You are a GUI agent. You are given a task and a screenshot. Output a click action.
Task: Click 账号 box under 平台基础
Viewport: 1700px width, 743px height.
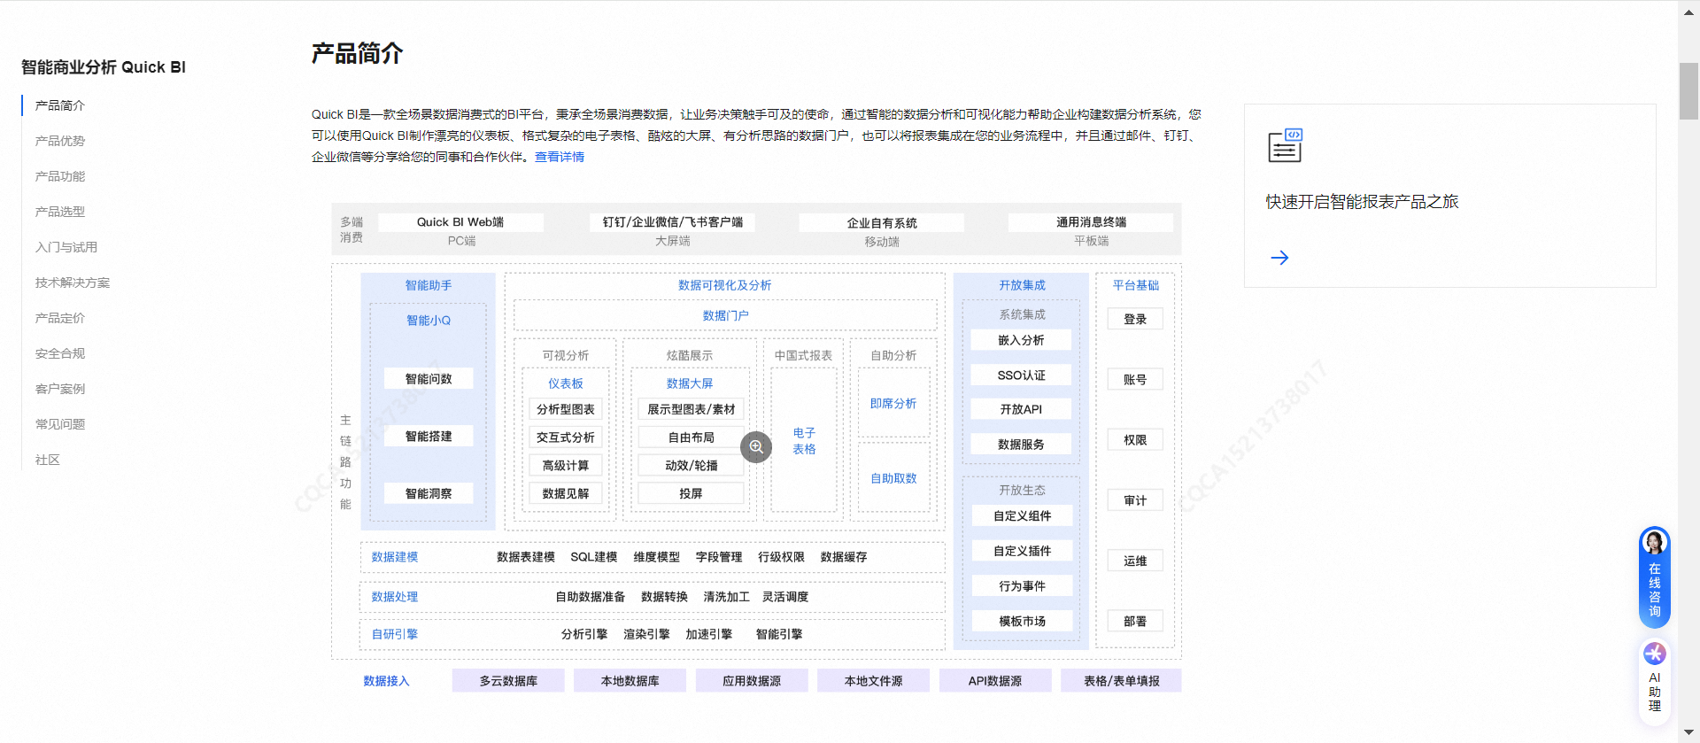coord(1135,379)
